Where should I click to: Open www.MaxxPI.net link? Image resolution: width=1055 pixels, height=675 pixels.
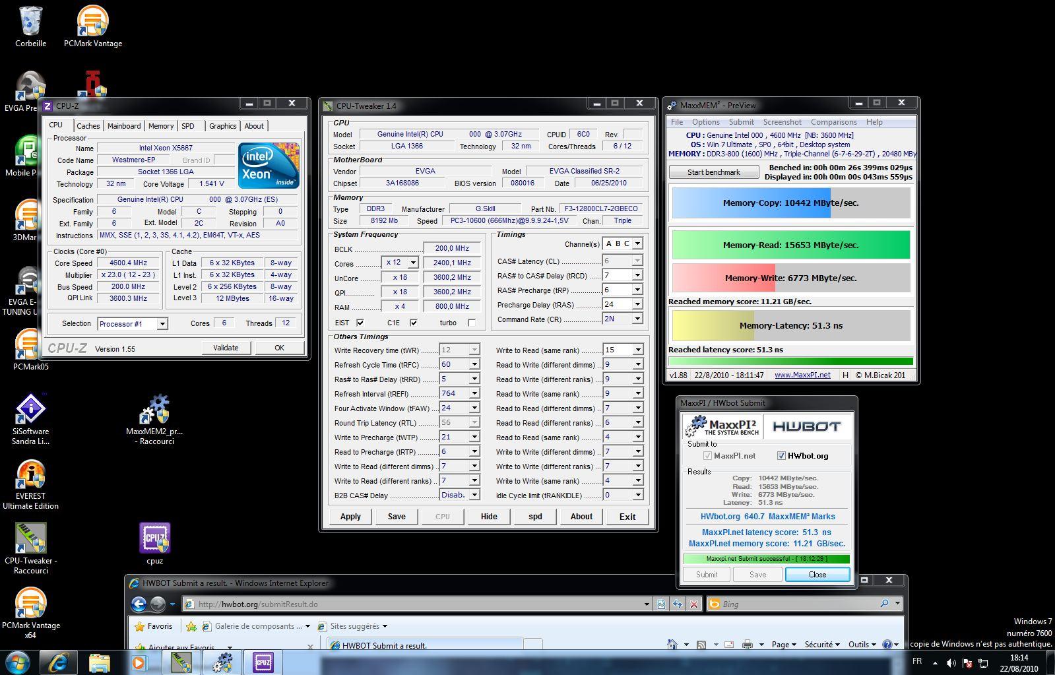point(802,375)
